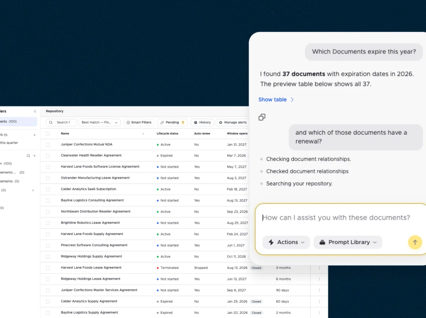Viewport: 426px width, 318px height.
Task: Open Pinecrest Software Consulting Agreement
Action: coord(94,245)
